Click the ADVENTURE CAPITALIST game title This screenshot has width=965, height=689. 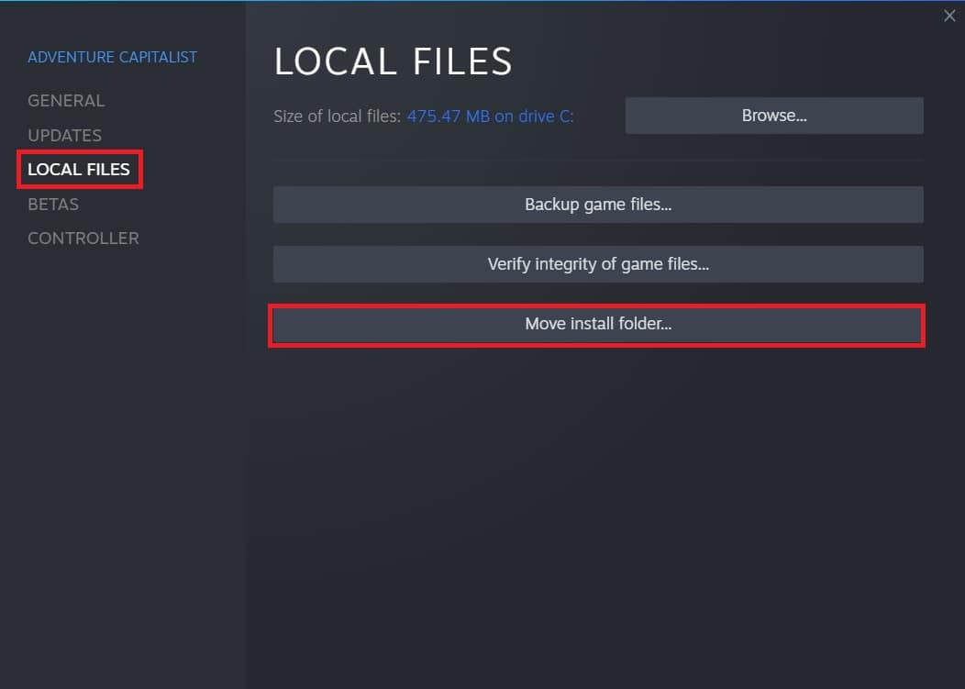(x=112, y=57)
